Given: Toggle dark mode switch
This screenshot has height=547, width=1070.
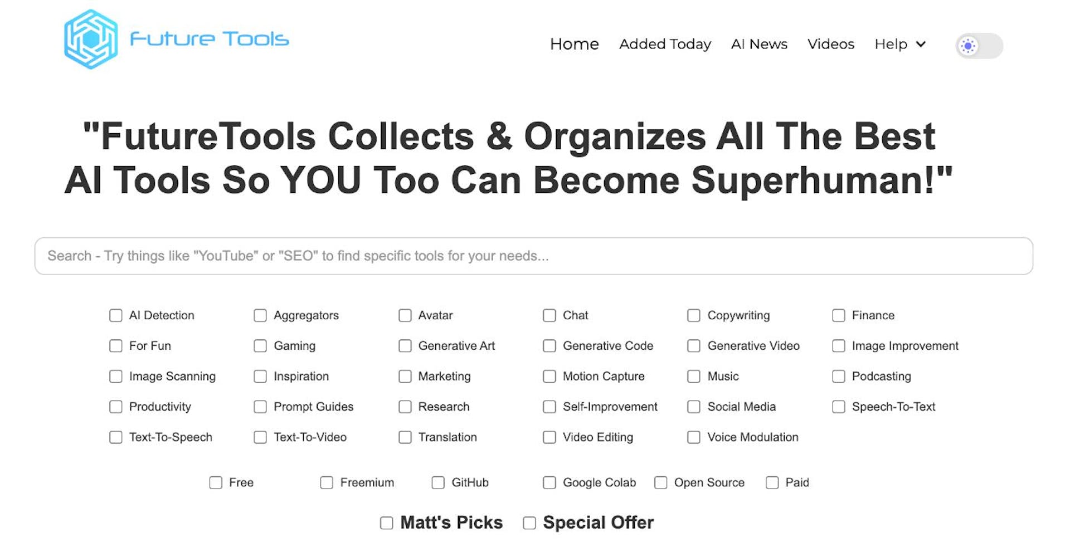Looking at the screenshot, I should (x=979, y=46).
